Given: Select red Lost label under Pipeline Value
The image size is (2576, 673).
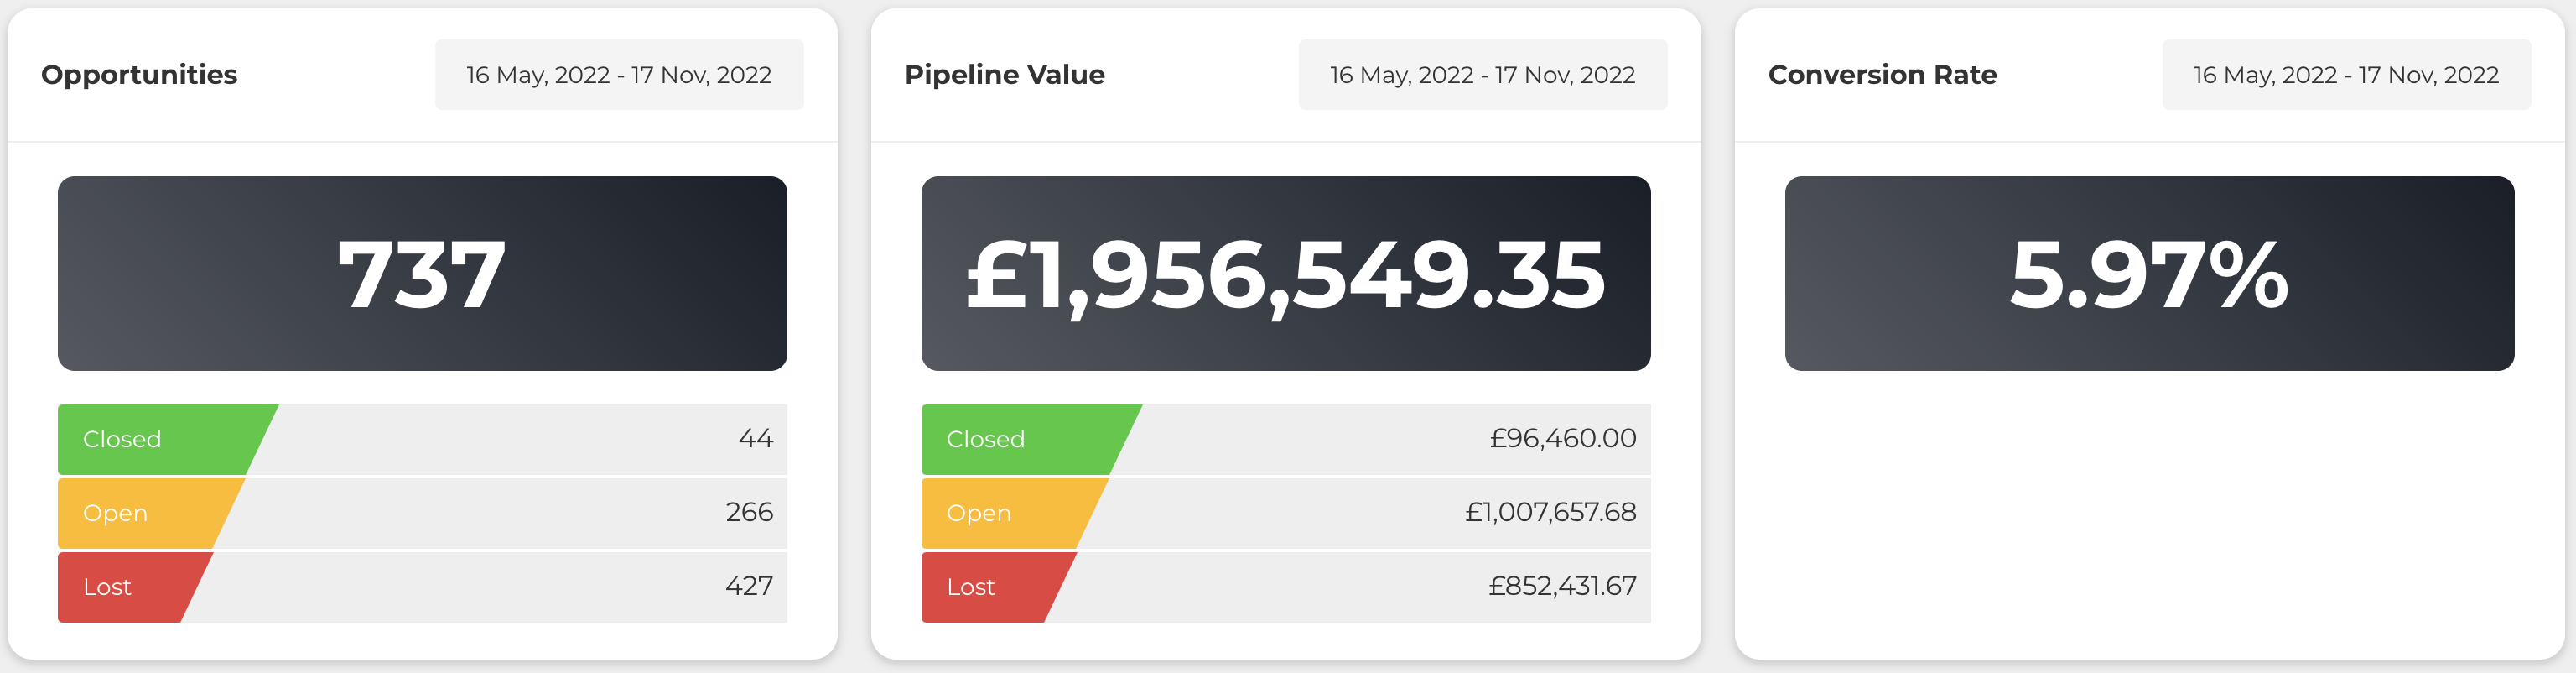Looking at the screenshot, I should 971,587.
